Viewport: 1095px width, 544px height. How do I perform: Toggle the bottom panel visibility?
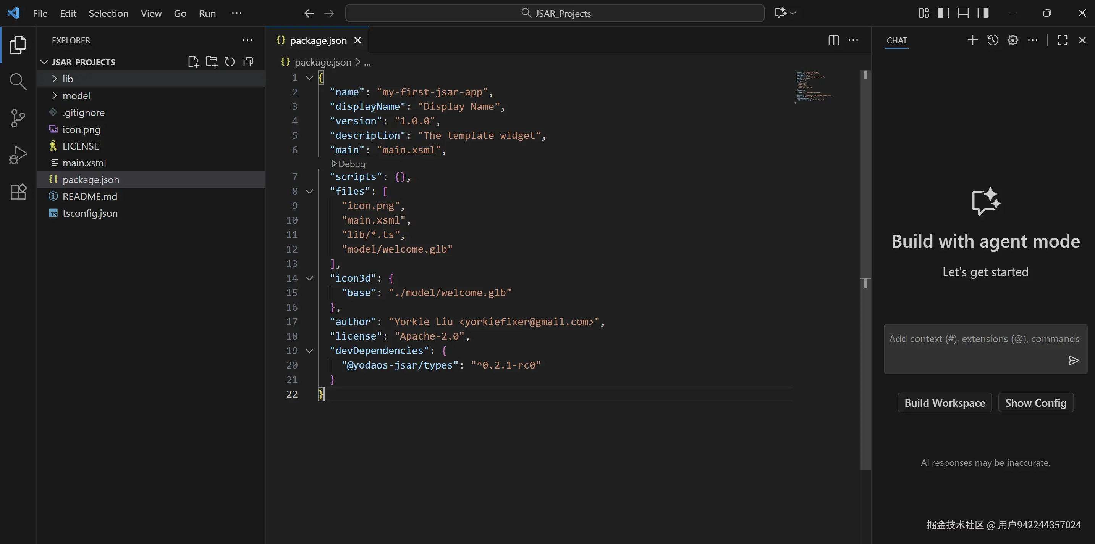pyautogui.click(x=963, y=13)
